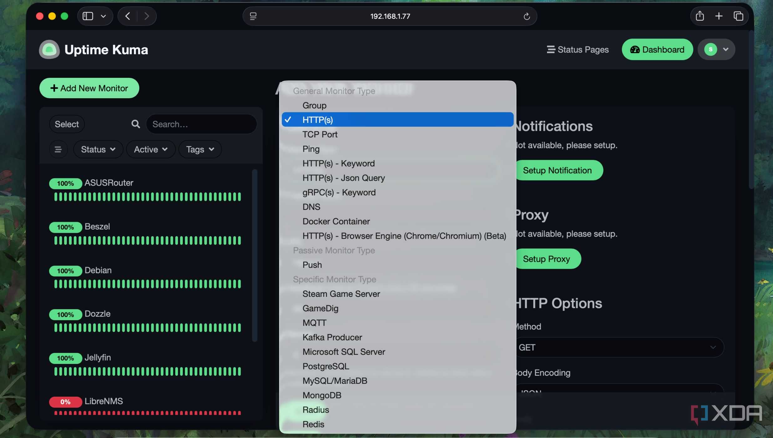Expand the sidebar options chevron in Safari toolbar

(x=103, y=16)
